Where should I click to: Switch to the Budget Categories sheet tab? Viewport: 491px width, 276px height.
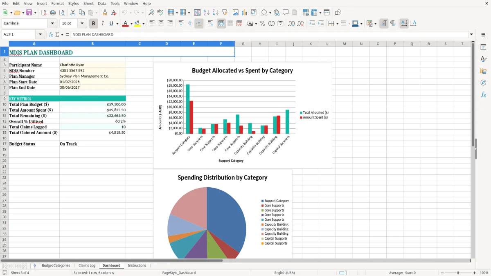pyautogui.click(x=56, y=265)
